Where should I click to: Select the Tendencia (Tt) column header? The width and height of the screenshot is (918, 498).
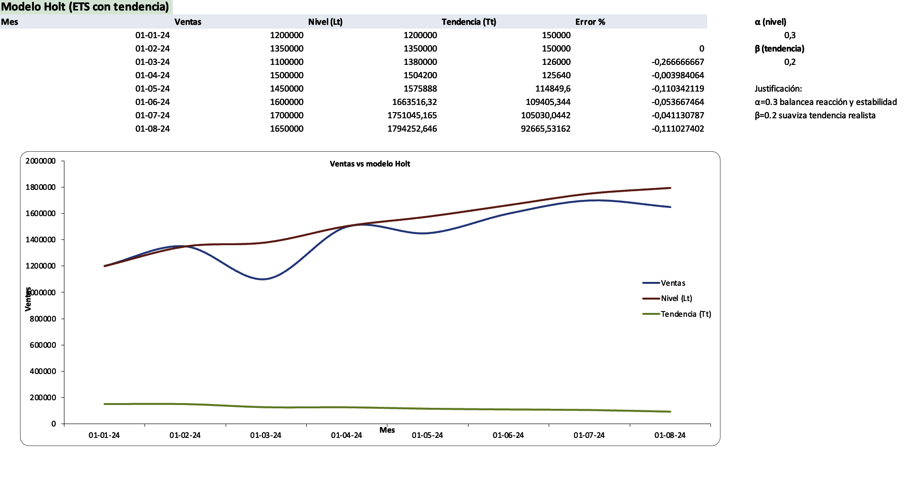[469, 21]
